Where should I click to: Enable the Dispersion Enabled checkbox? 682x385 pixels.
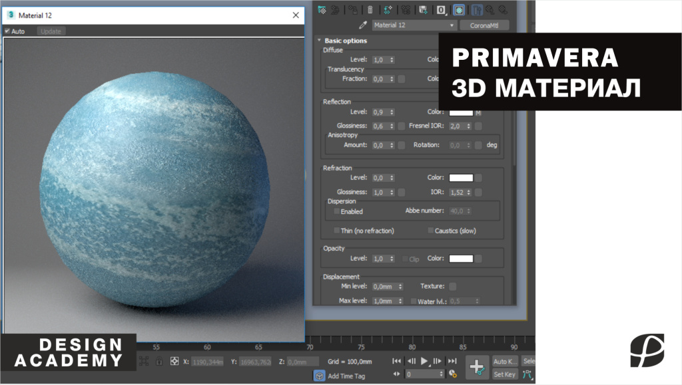pos(337,211)
